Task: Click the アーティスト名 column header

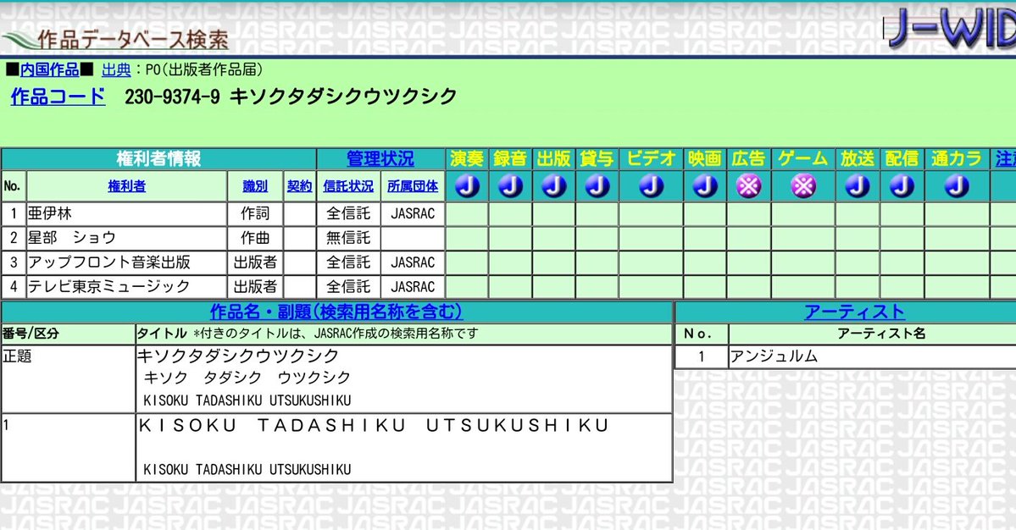Action: (881, 334)
